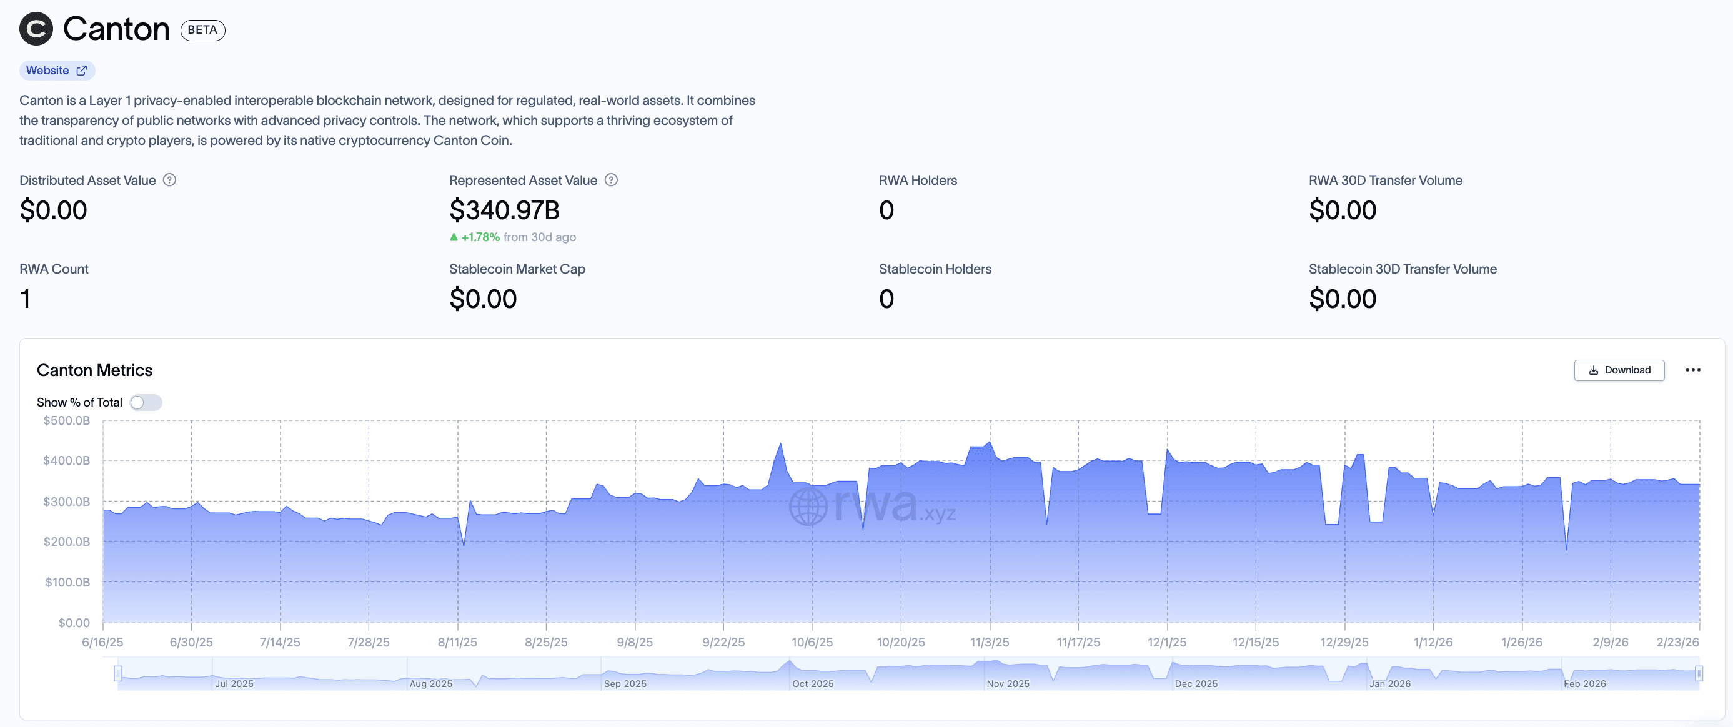The width and height of the screenshot is (1733, 727).
Task: Click the Canton Metrics chart title
Action: (94, 370)
